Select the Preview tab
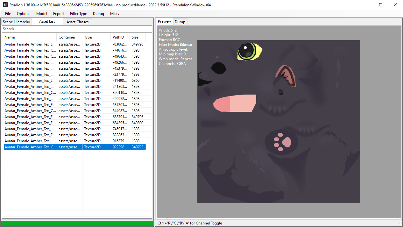The height and width of the screenshot is (227, 403). click(x=165, y=21)
